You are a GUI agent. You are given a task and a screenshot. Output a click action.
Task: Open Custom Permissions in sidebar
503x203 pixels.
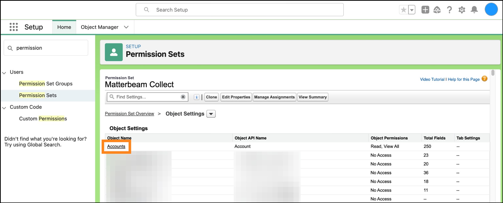(43, 119)
